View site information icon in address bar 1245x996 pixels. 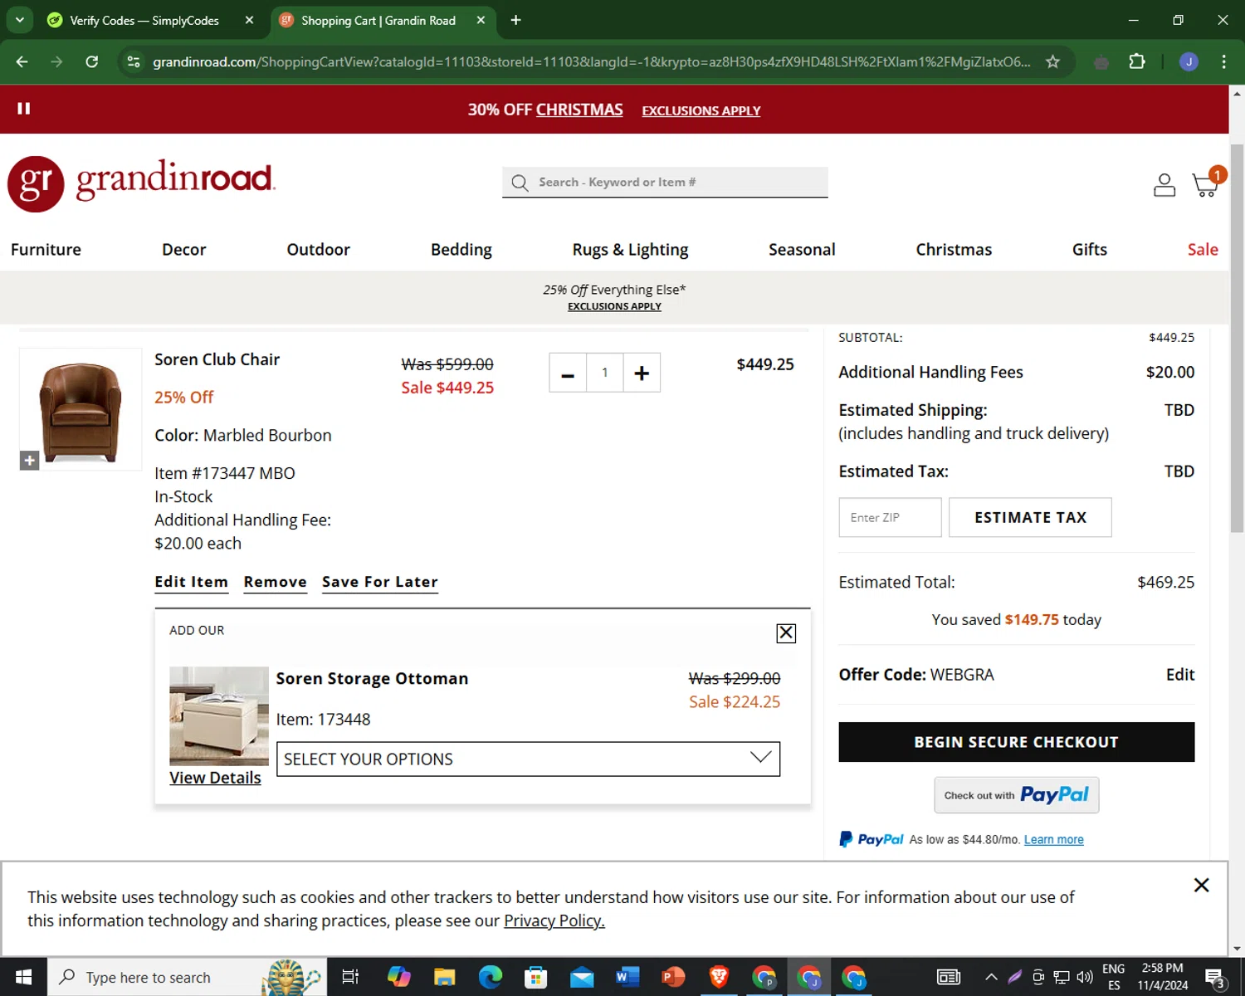point(133,61)
